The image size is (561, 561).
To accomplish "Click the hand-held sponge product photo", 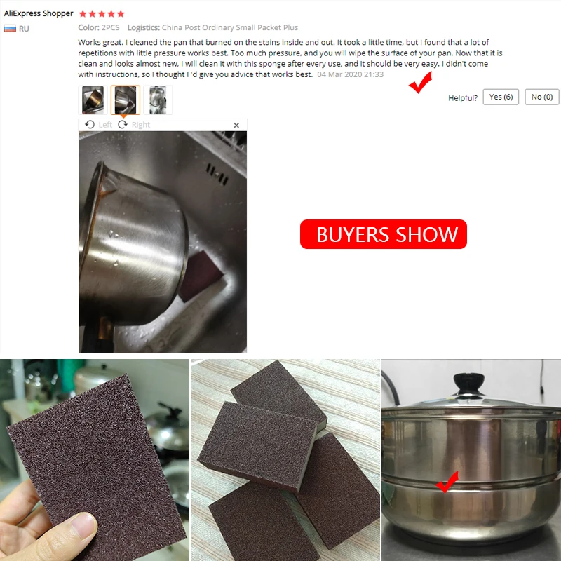I will coord(95,460).
